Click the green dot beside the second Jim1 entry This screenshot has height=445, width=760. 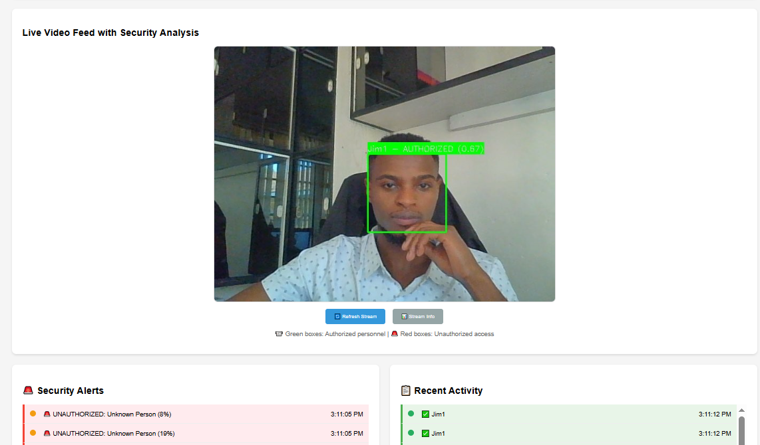[411, 433]
